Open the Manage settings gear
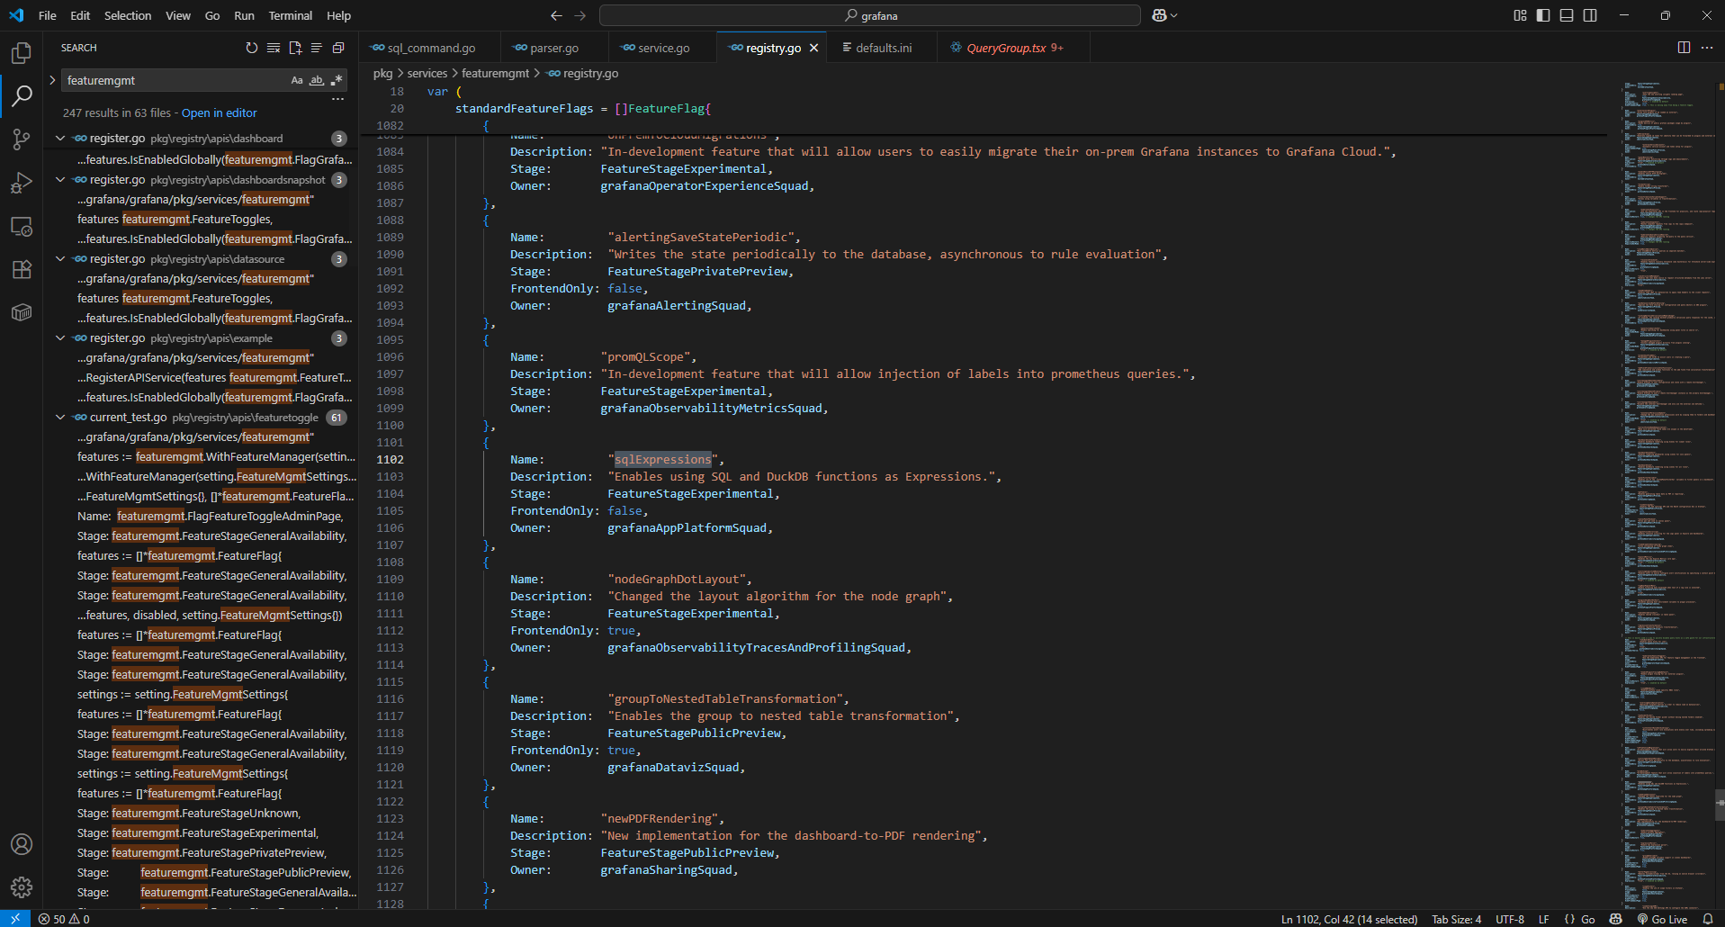Screen dimensions: 1725x927 pyautogui.click(x=22, y=887)
